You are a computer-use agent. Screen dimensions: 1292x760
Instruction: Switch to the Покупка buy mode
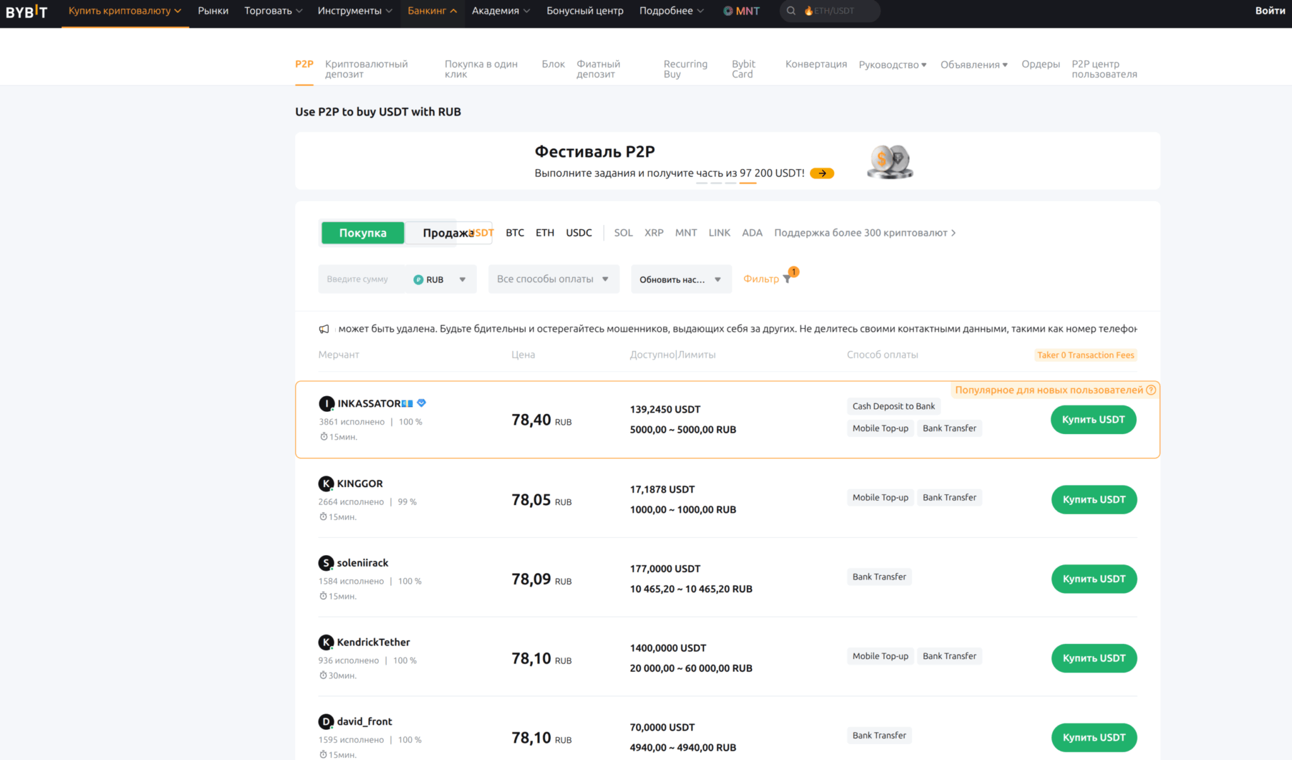click(363, 233)
